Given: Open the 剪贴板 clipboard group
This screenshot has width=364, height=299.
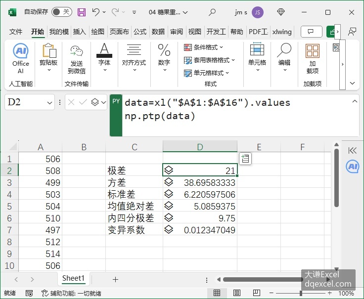Looking at the screenshot, I should [x=49, y=57].
